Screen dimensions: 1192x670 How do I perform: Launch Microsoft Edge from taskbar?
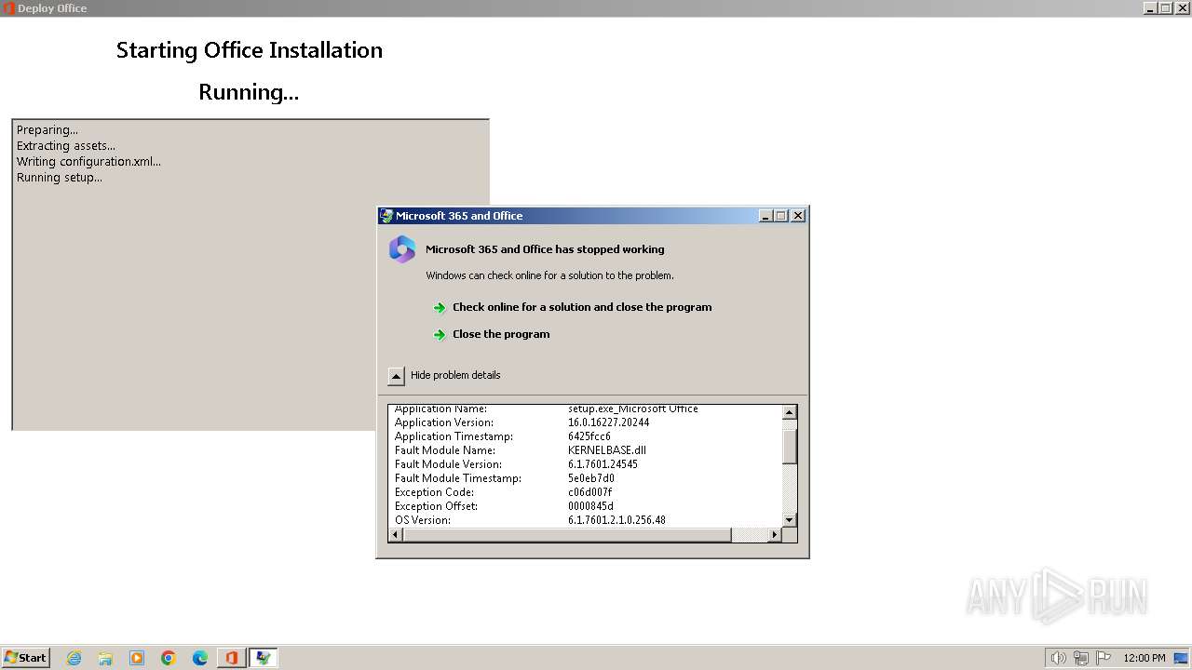[200, 658]
